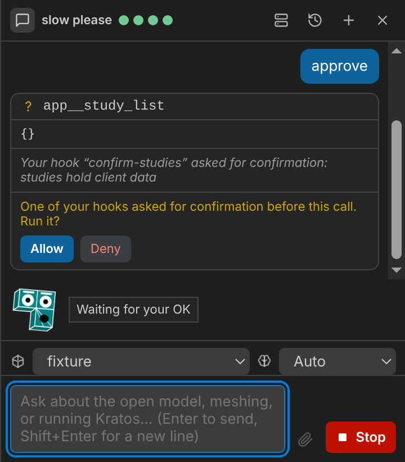Click the empty braces arguments row
The image size is (405, 462).
click(x=195, y=134)
